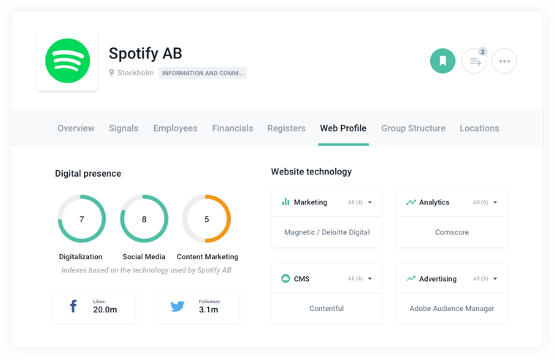Click the Spotify logo thumbnail
Screen dimensions: 555x360
pyautogui.click(x=67, y=61)
